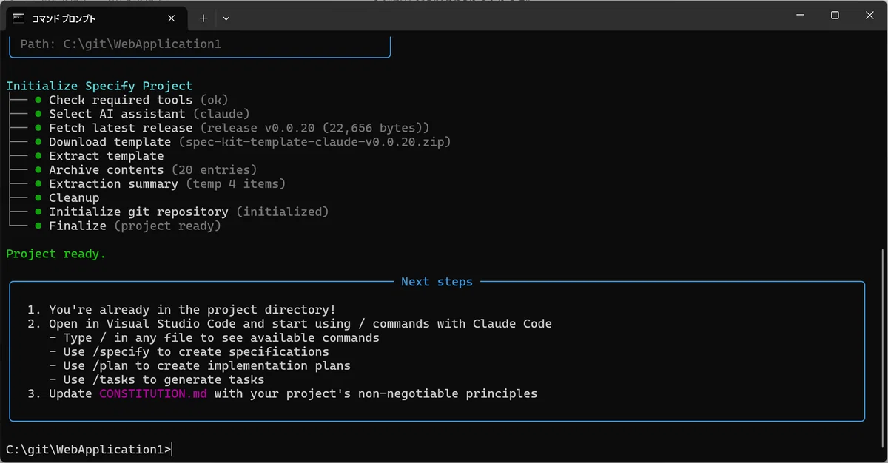Click the 'Next steps' panel title
This screenshot has width=888, height=463.
(x=437, y=282)
